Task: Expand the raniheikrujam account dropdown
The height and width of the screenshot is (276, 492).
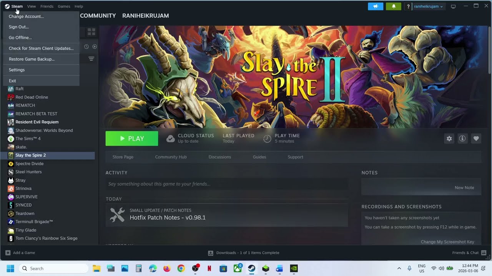Action: click(x=428, y=7)
